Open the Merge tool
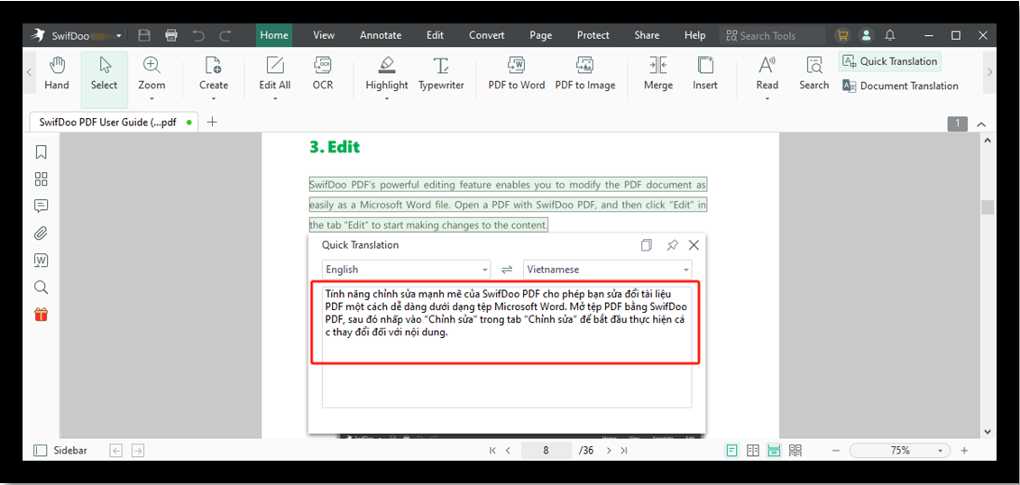This screenshot has width=1020, height=485. (657, 73)
